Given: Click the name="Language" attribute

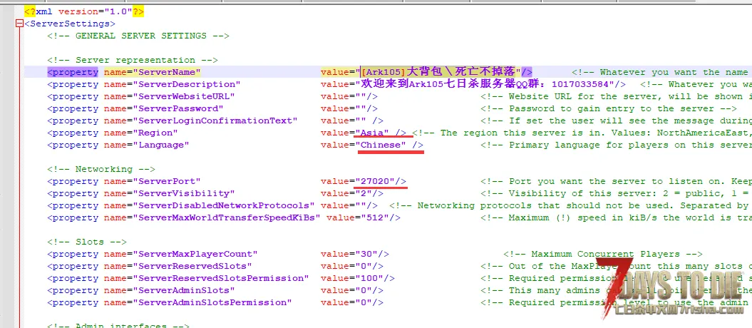Looking at the screenshot, I should (147, 145).
